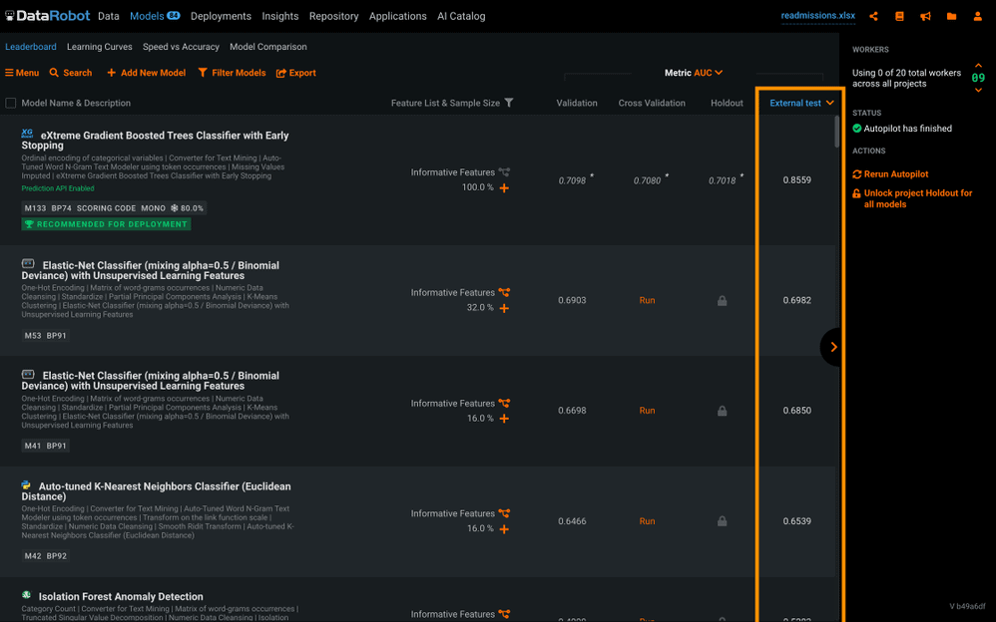The image size is (996, 622).
Task: Click the readmissions.xlsx project name
Action: pyautogui.click(x=818, y=16)
